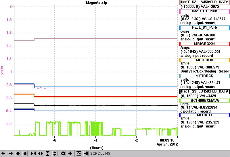The image size is (230, 157).
Task: Click the vertical 'volts' y-axis label
Action: (x=2, y=70)
